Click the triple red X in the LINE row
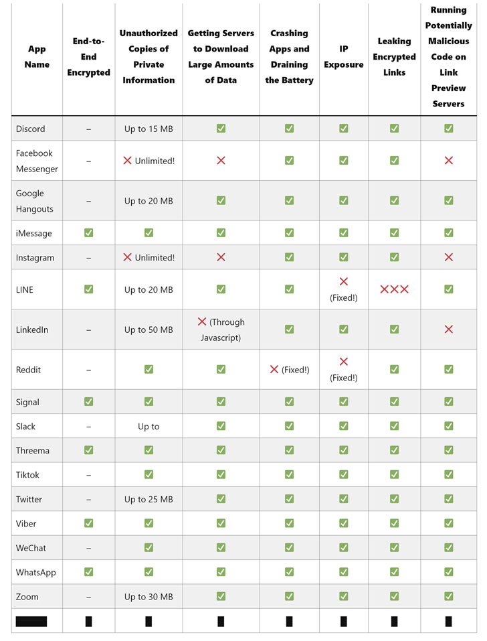 click(x=394, y=289)
